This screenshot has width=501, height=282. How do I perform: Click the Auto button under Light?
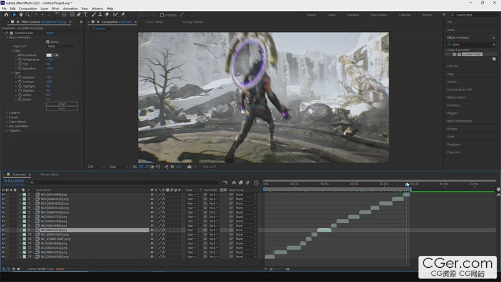pyautogui.click(x=61, y=108)
